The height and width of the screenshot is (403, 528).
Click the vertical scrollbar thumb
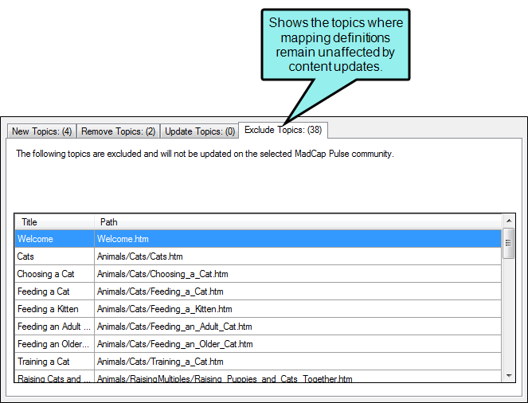508,242
